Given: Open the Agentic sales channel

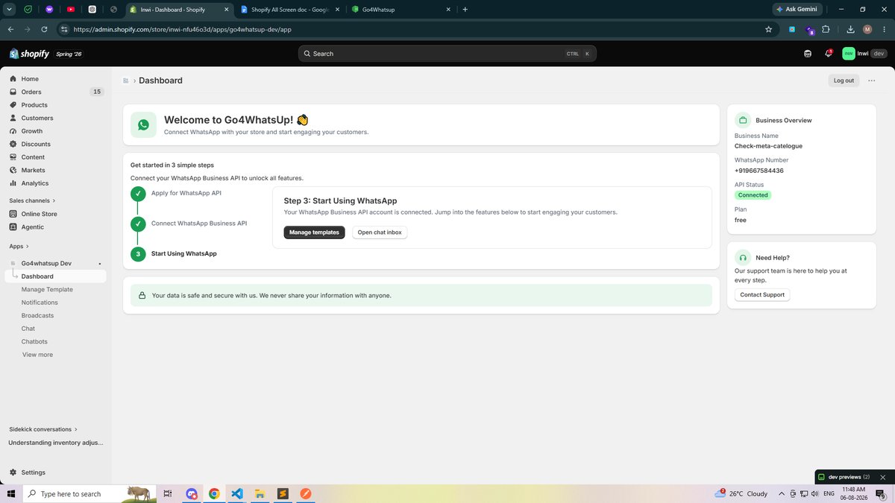Looking at the screenshot, I should pyautogui.click(x=32, y=227).
